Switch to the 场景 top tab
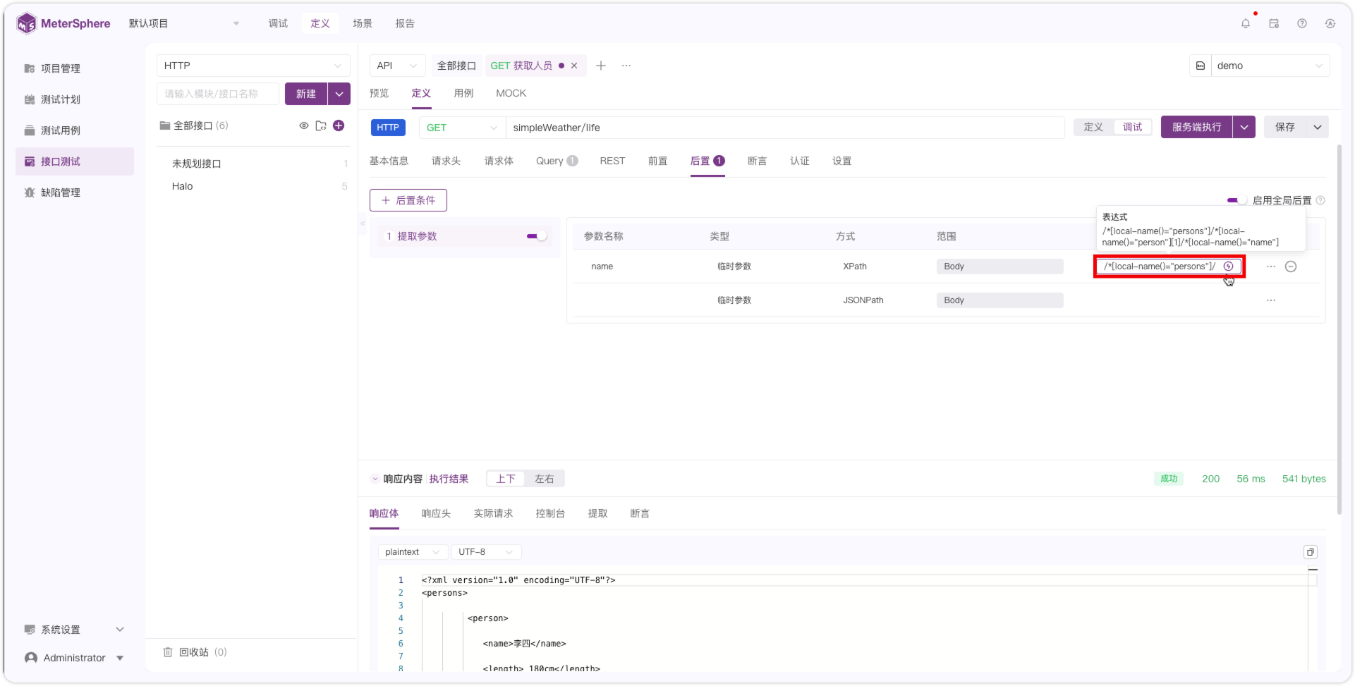Viewport: 1355px width, 686px height. tap(363, 23)
